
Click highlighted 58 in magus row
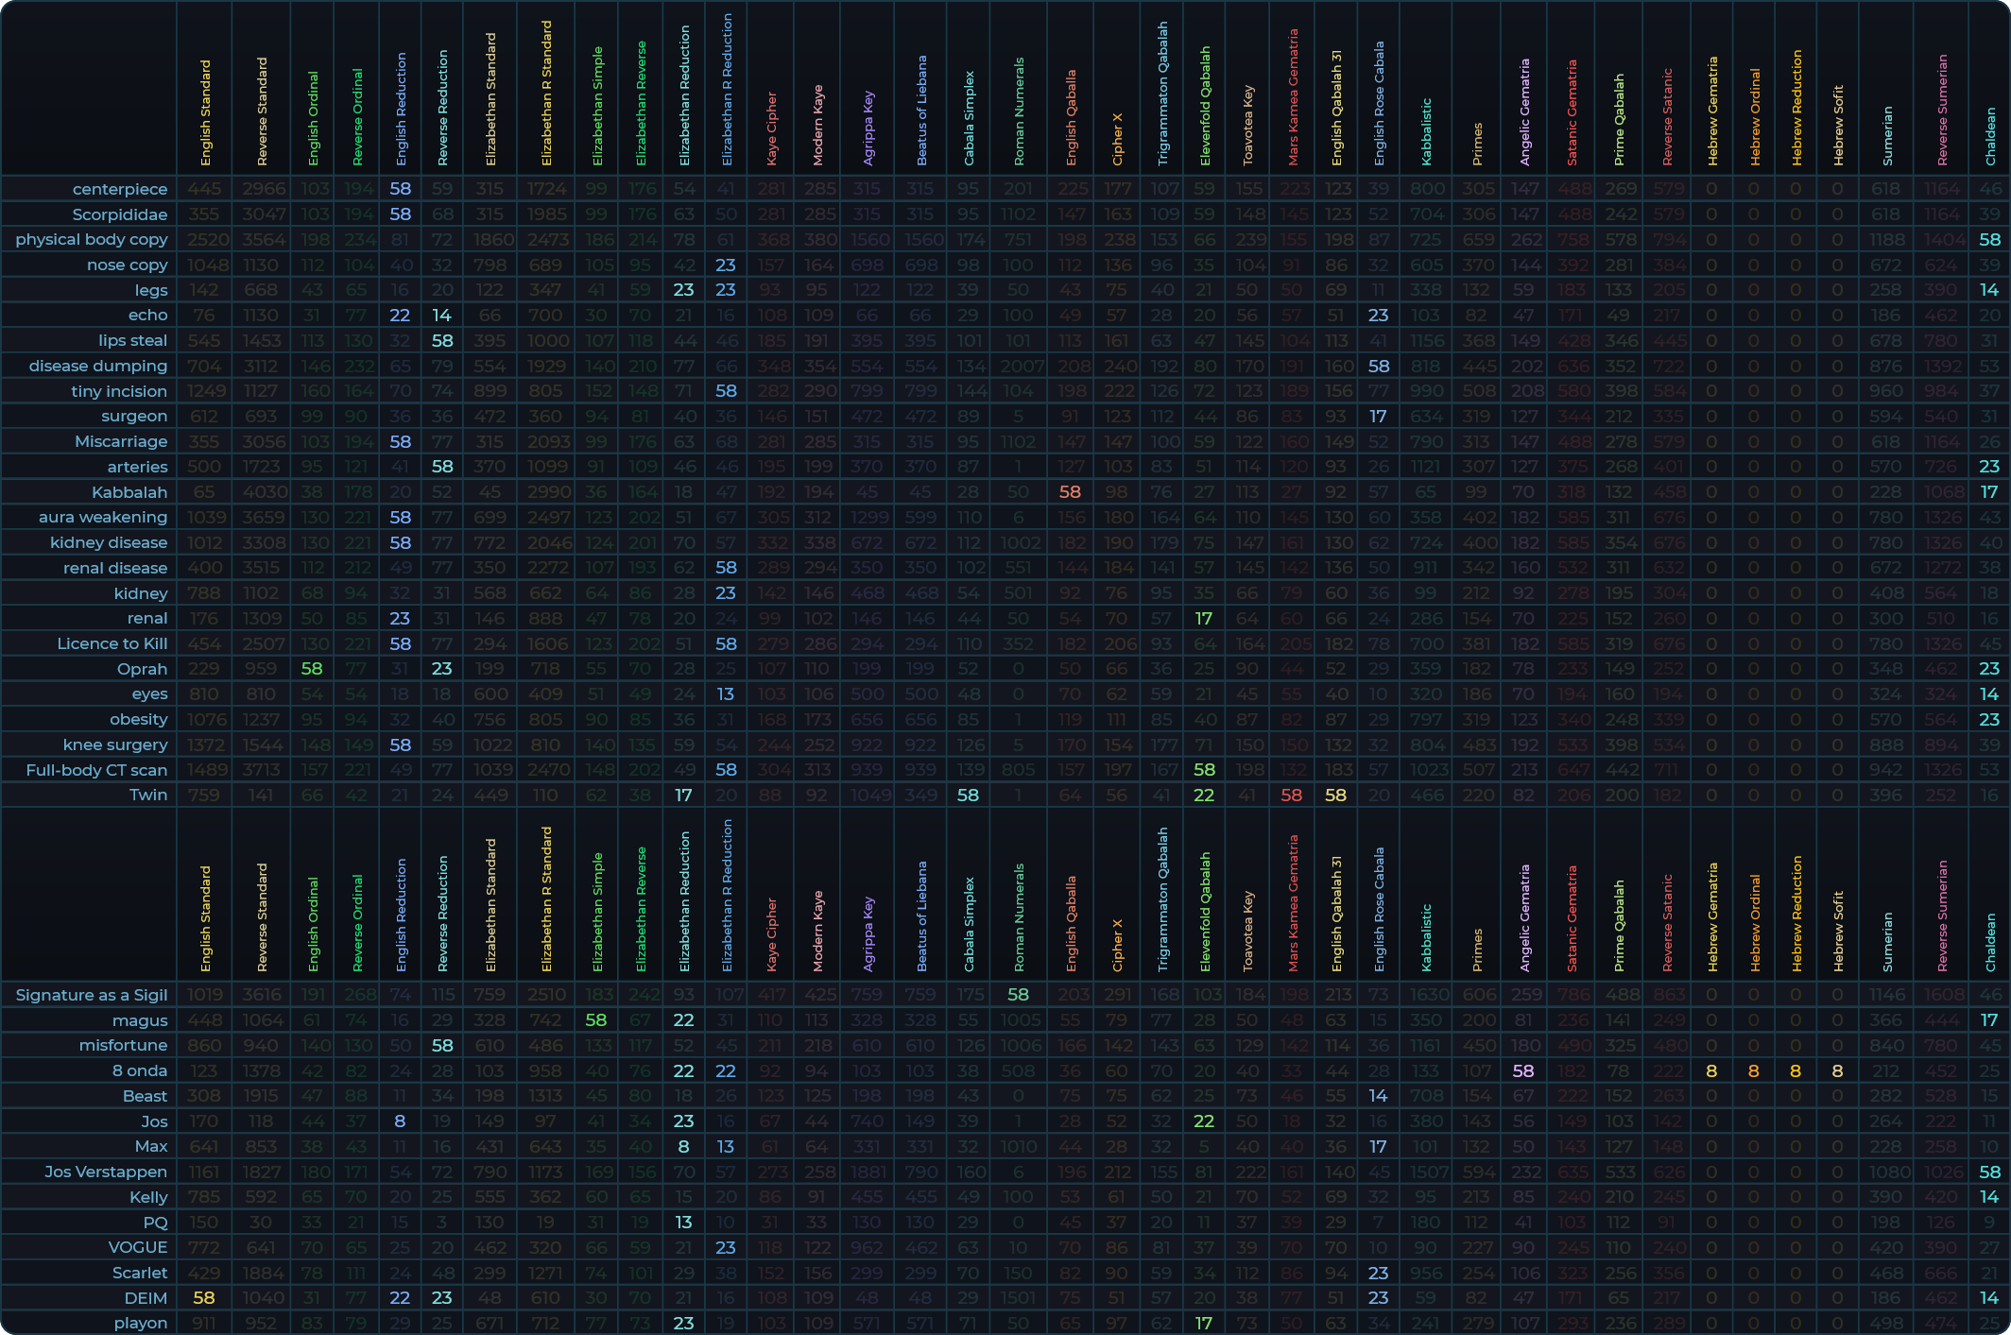tap(596, 1020)
